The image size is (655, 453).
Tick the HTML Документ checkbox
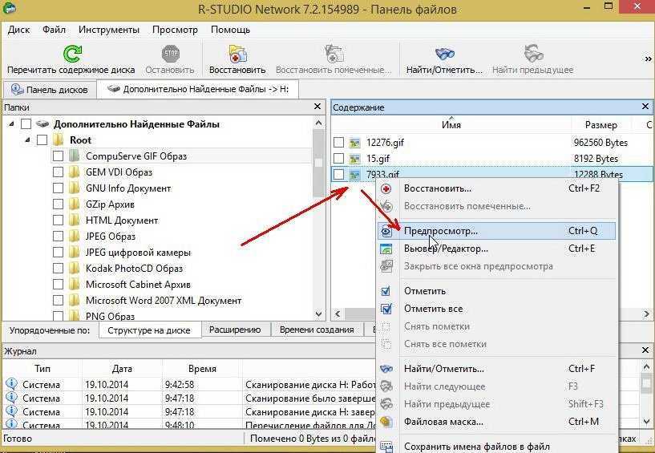pos(58,220)
